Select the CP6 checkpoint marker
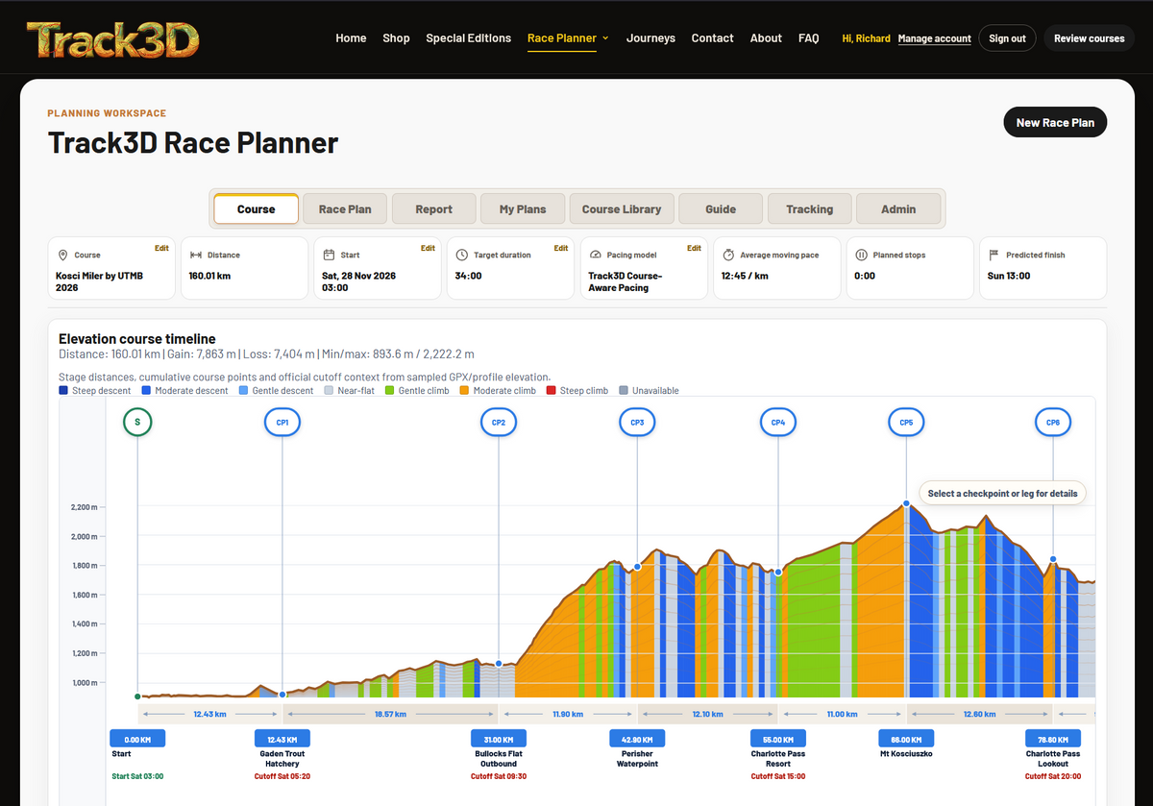Image resolution: width=1153 pixels, height=806 pixels. click(x=1053, y=423)
